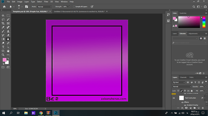Open the brush settings panel icon
This screenshot has height=116, width=208.
point(27,7)
